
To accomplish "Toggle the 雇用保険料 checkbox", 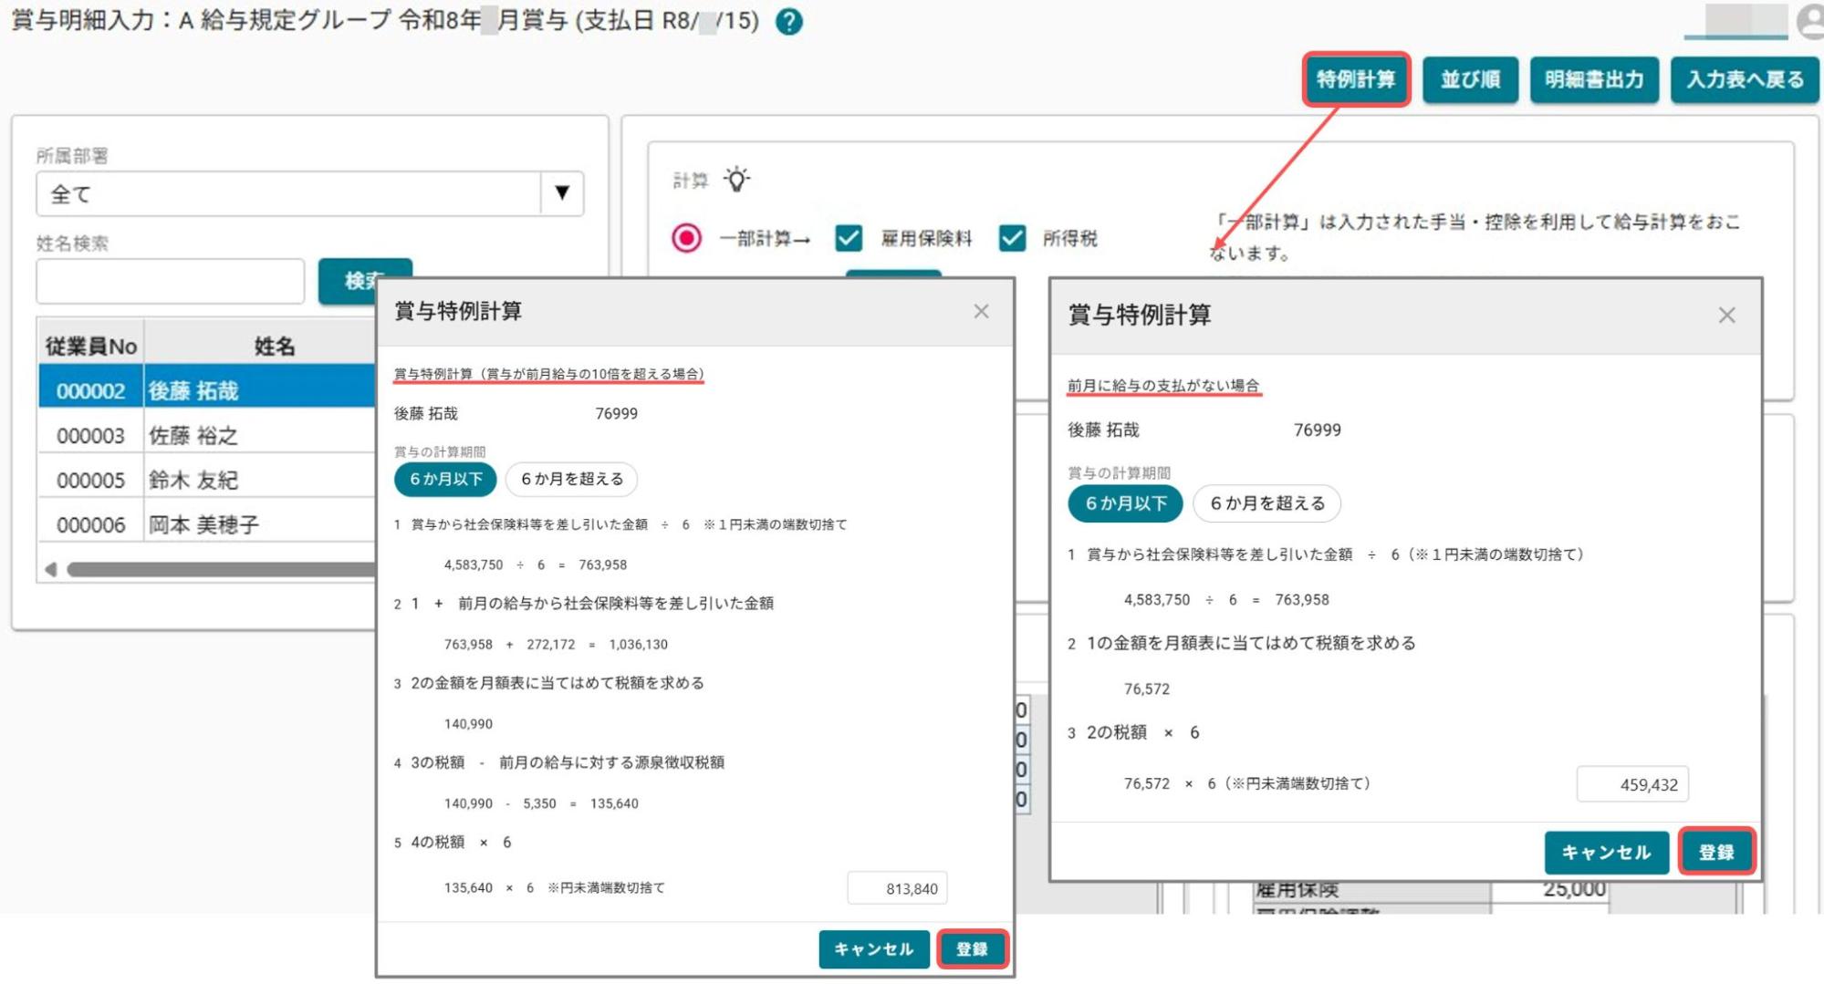I will pos(849,238).
